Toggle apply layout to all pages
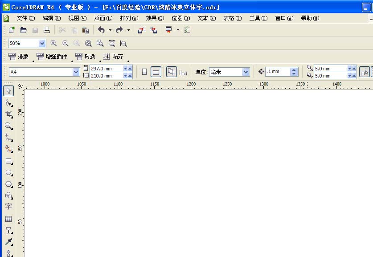The width and height of the screenshot is (373, 257). click(x=172, y=72)
